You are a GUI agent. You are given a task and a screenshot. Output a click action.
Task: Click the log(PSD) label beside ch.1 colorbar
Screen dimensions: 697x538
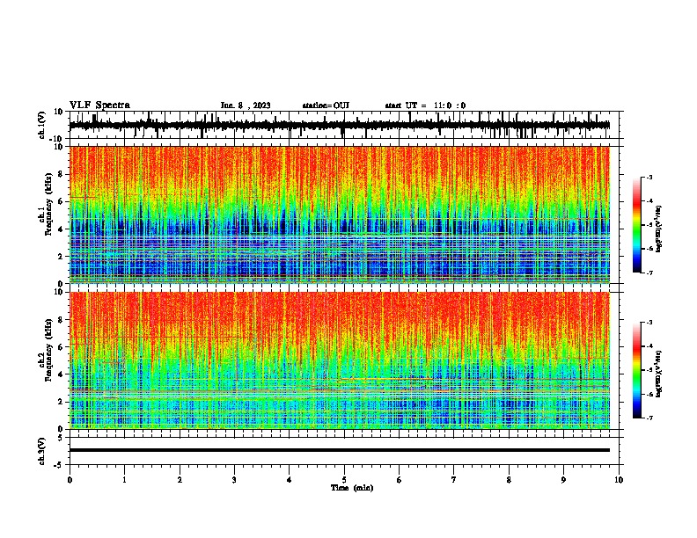(659, 229)
